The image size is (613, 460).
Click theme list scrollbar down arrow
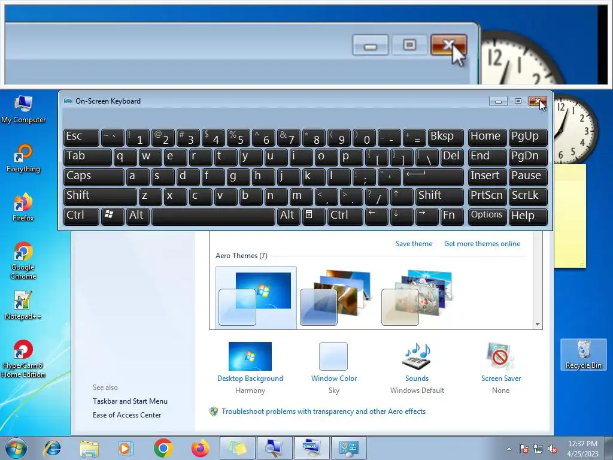click(538, 325)
